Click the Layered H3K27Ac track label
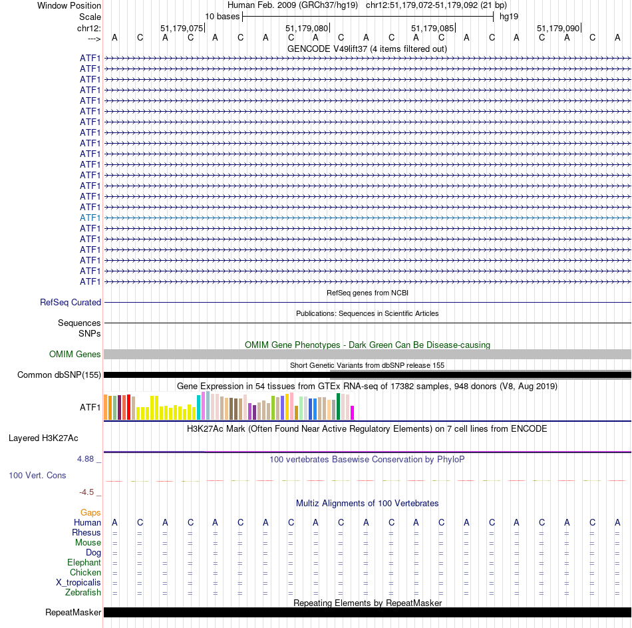The width and height of the screenshot is (632, 628). pos(43,438)
